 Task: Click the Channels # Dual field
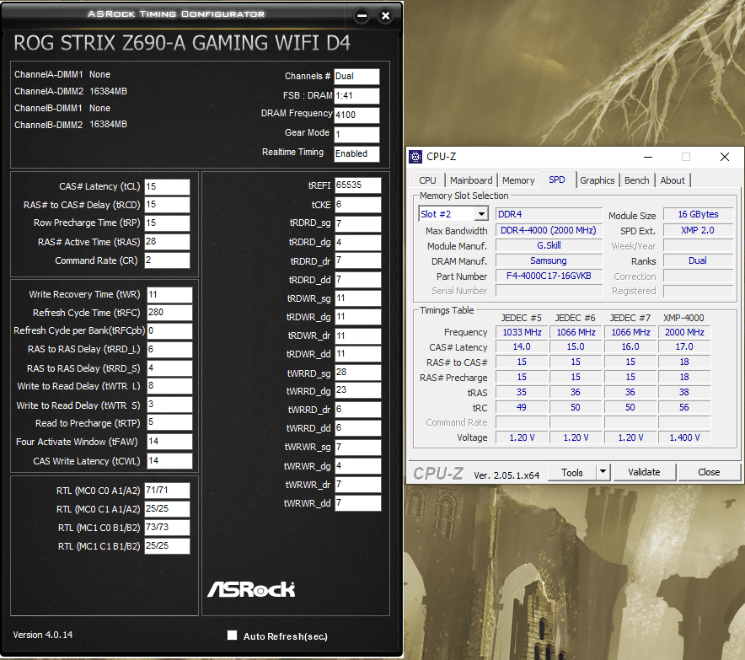pos(356,77)
